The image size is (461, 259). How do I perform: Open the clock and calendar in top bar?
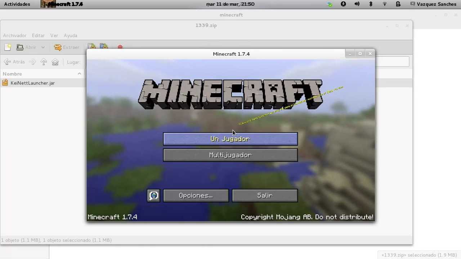pos(230,4)
